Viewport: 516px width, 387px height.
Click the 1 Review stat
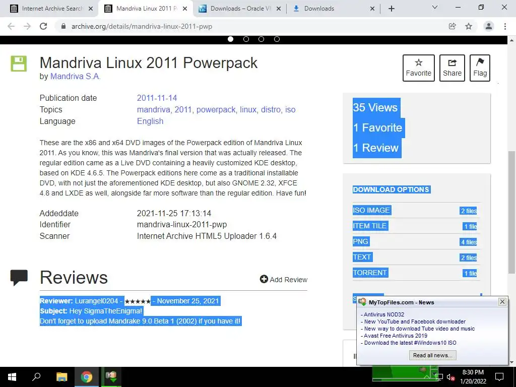[376, 148]
